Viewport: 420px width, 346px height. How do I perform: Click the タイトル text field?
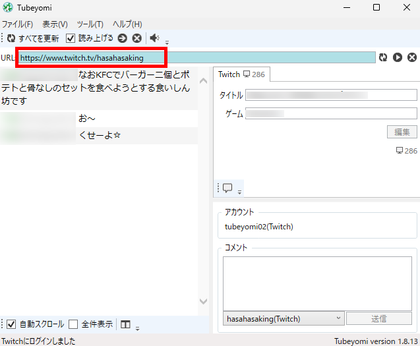332,95
